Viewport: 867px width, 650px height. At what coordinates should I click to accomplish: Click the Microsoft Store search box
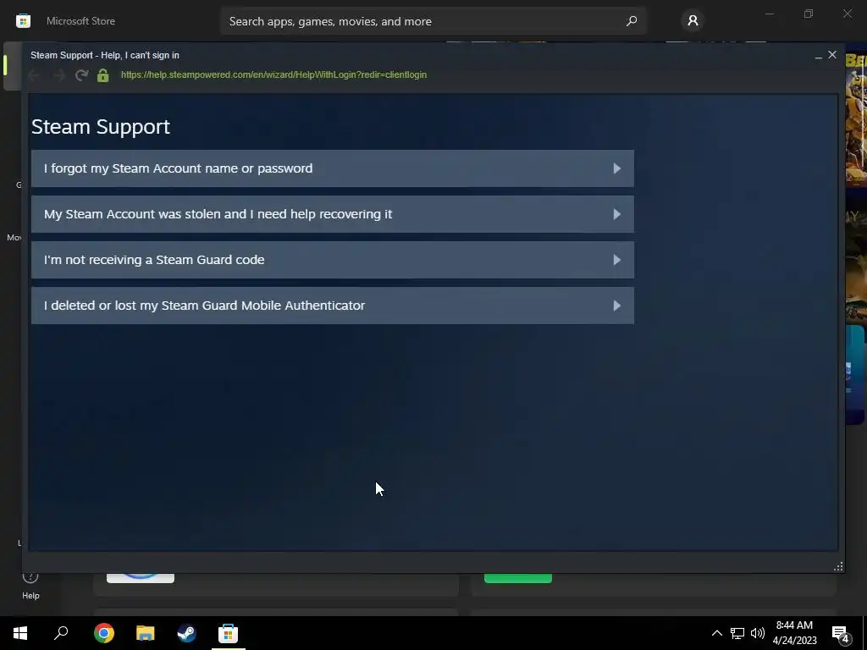433,21
